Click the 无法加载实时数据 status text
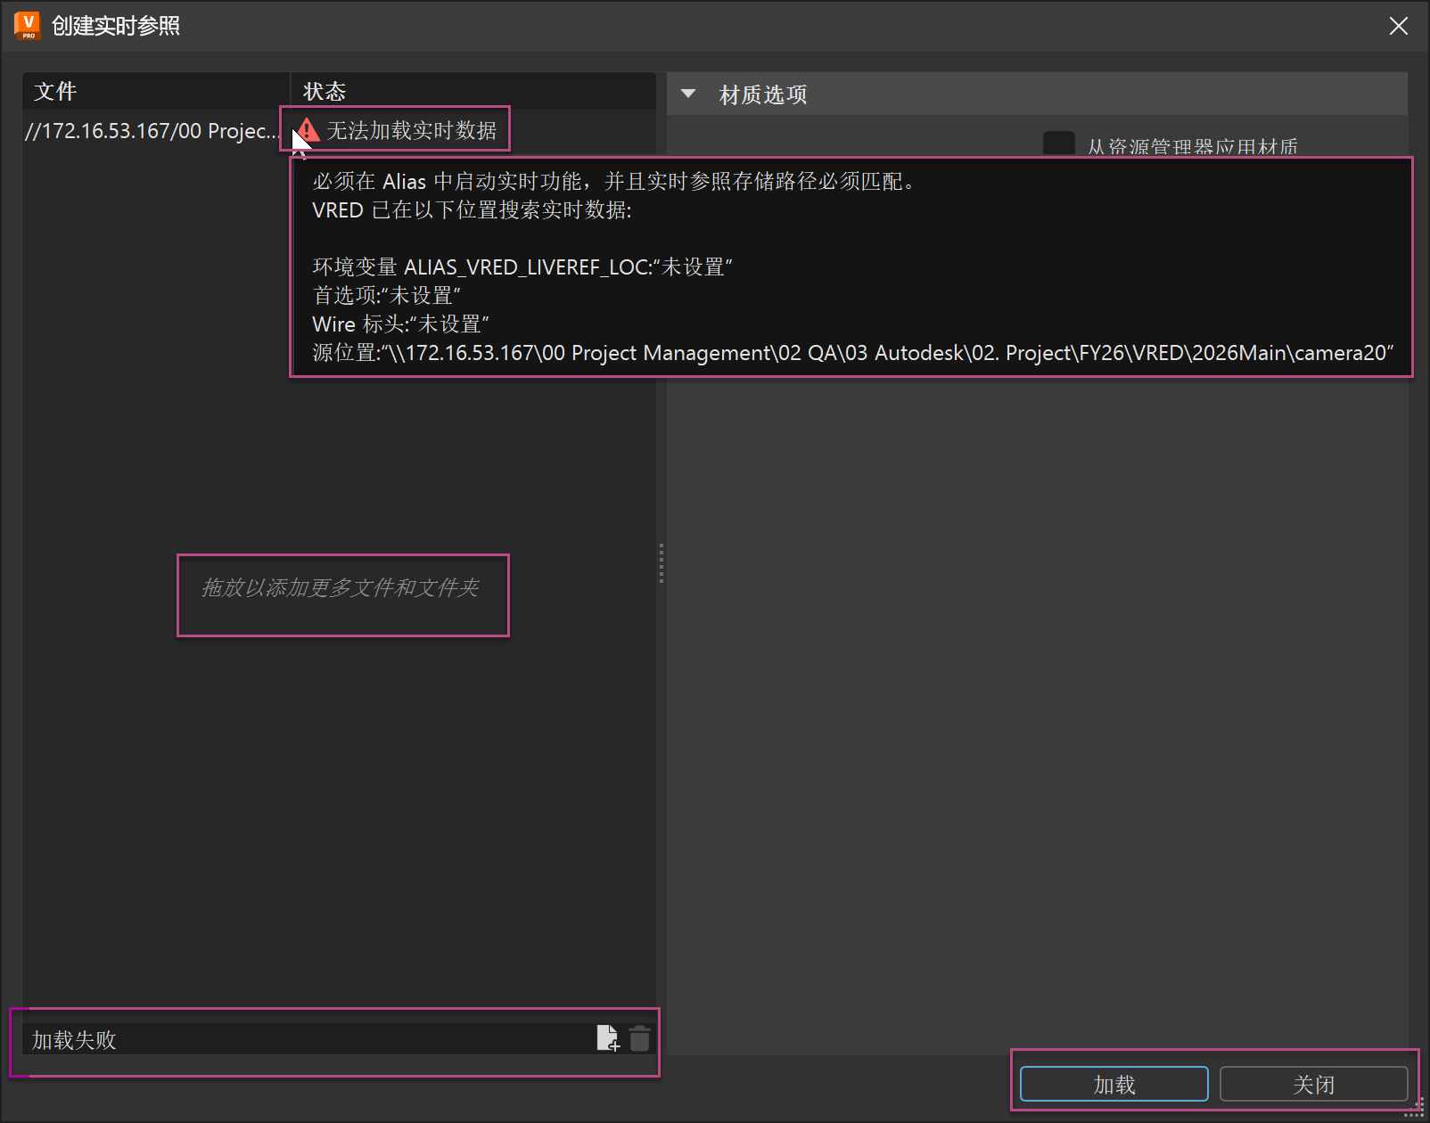The height and width of the screenshot is (1123, 1430). point(412,130)
